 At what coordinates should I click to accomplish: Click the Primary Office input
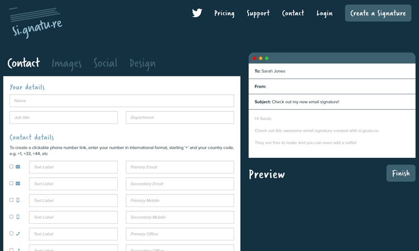point(180,234)
